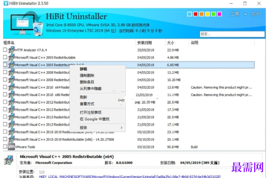The height and width of the screenshot is (178, 270).
Task: Tick checkbox for Visual C++ 2005 Redistributable (x64)
Action: click(x=5, y=65)
